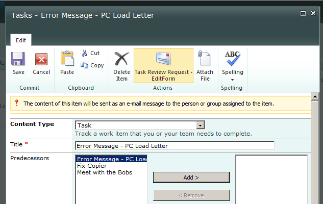This screenshot has width=323, height=204.
Task: Click the Cancel red X icon
Action: (x=41, y=60)
